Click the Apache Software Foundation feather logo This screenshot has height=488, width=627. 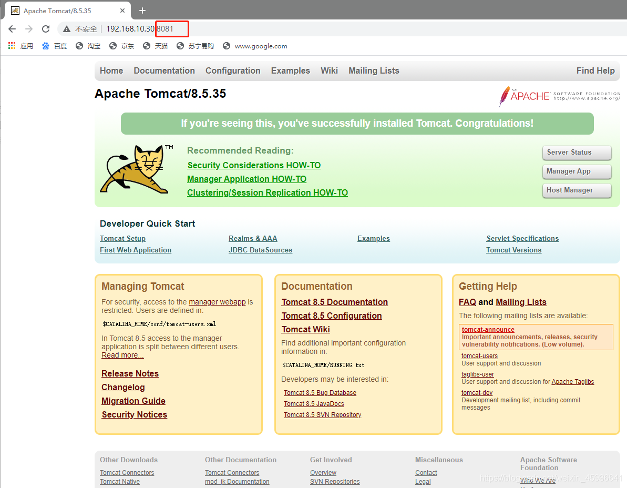click(559, 96)
